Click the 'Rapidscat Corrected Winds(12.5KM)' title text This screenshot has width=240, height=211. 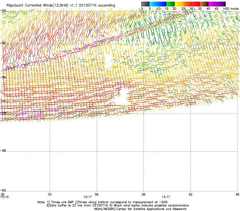point(37,6)
